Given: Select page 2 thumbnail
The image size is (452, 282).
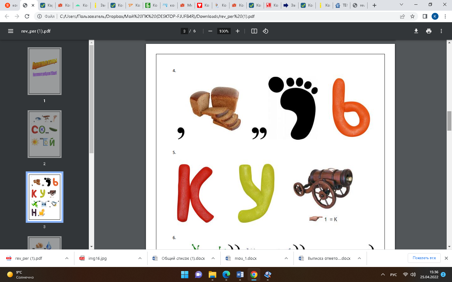Looking at the screenshot, I should (x=45, y=134).
